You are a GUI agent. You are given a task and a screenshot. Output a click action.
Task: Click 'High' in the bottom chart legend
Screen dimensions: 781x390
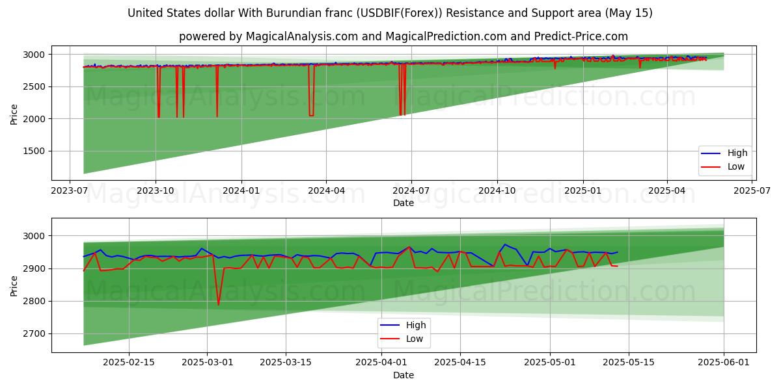pyautogui.click(x=416, y=325)
